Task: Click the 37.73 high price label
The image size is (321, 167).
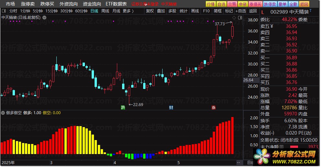Action: (220, 24)
